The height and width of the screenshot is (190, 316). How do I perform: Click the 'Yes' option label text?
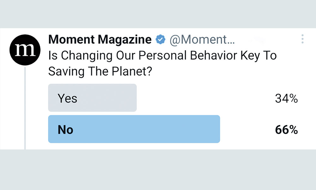click(67, 98)
